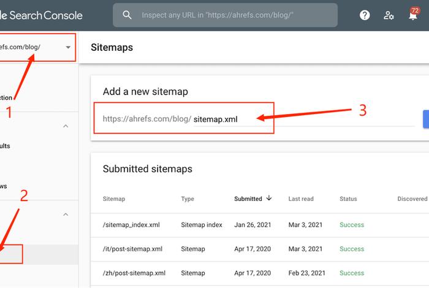
Task: Click Success status for /sitemap_index.xml
Action: tap(352, 225)
